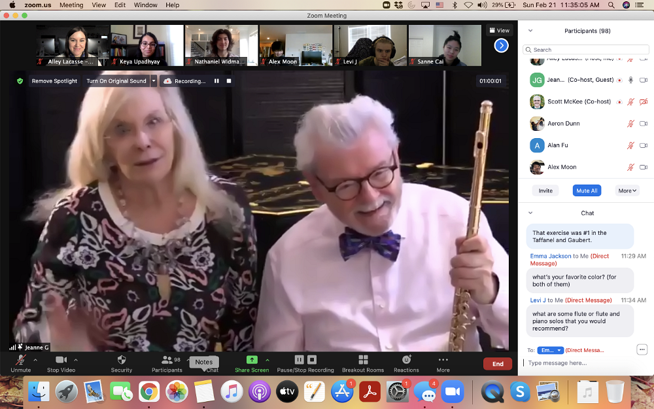
Task: Show the next page of video thumbnails
Action: tap(501, 46)
